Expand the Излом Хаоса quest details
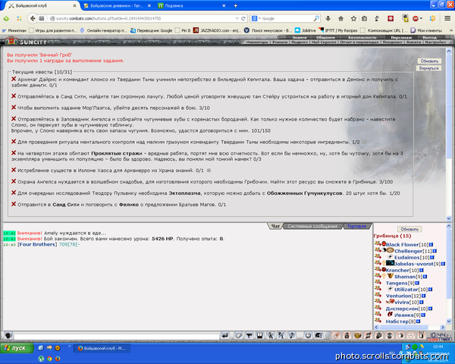Screen dimensions: 455x364 click(x=209, y=171)
